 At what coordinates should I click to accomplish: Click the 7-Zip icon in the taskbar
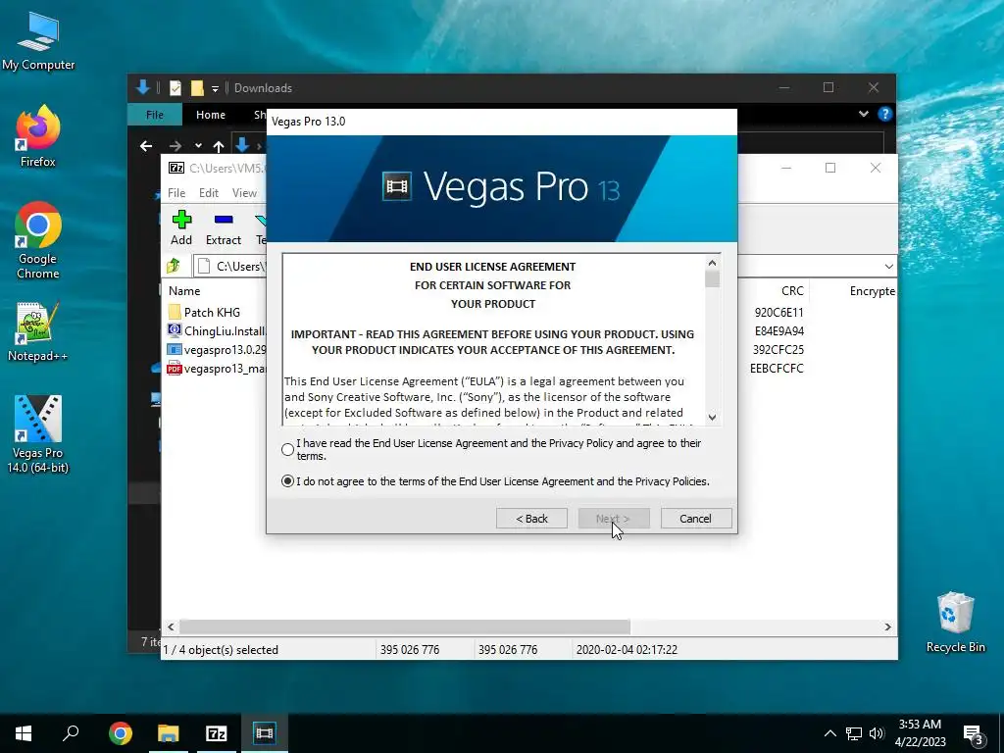click(x=216, y=733)
